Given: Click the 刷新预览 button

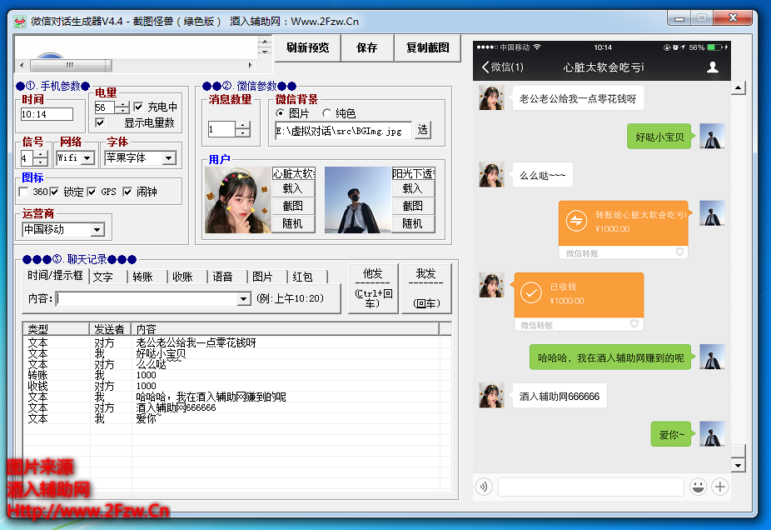Looking at the screenshot, I should (308, 47).
